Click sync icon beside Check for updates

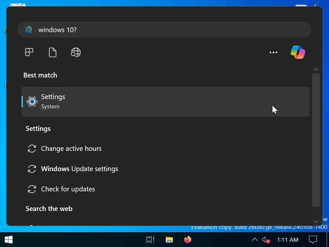click(32, 189)
